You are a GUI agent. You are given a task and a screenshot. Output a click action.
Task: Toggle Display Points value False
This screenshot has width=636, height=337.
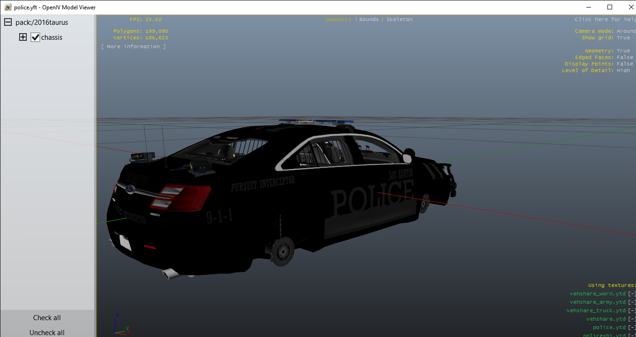coord(625,64)
